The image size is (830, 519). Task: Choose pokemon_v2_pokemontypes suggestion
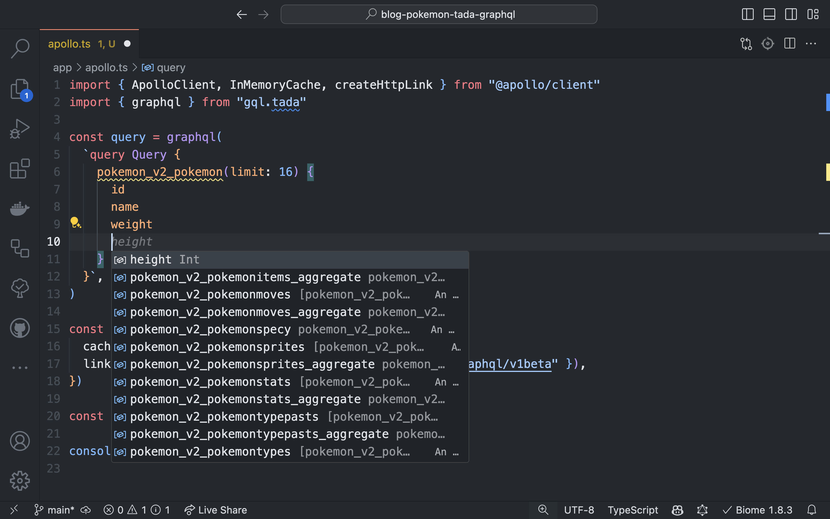click(x=290, y=452)
